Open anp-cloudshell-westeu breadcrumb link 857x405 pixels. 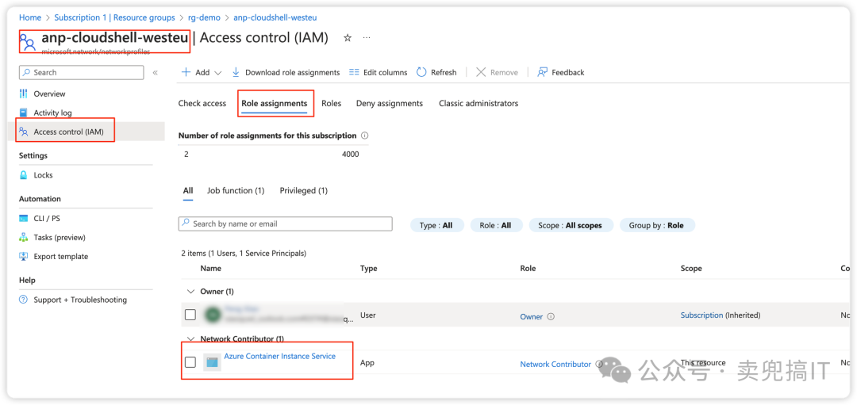tap(275, 17)
